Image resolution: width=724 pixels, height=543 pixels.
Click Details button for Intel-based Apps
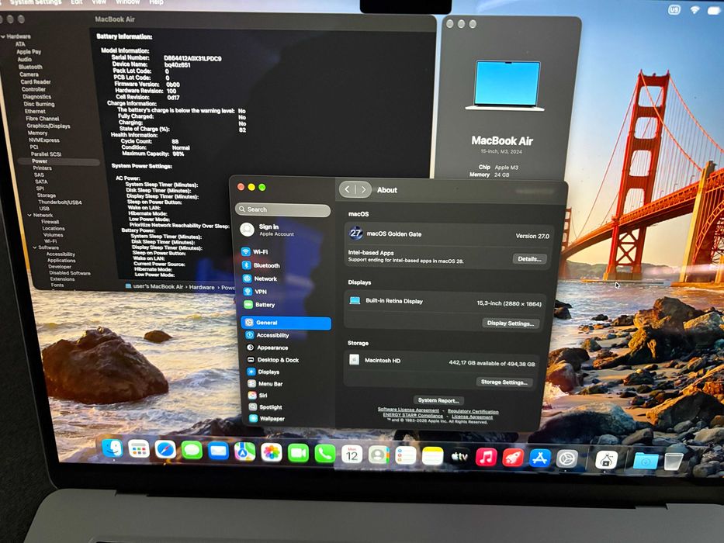point(529,259)
